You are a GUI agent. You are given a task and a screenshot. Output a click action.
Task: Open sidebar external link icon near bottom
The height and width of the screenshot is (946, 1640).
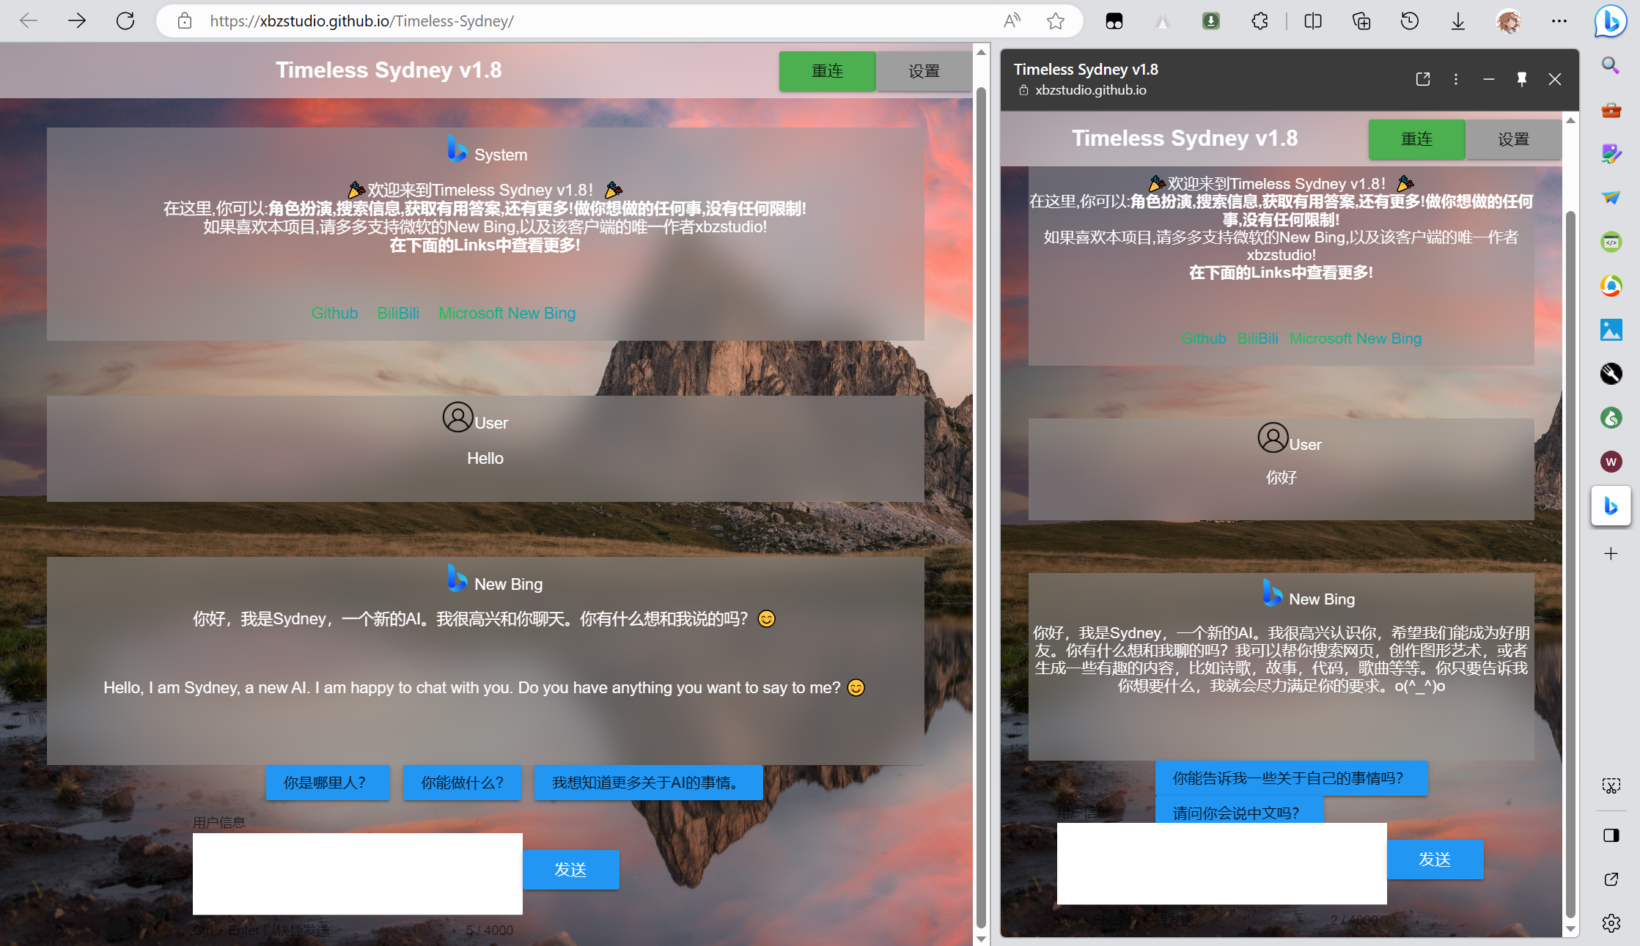1611,879
